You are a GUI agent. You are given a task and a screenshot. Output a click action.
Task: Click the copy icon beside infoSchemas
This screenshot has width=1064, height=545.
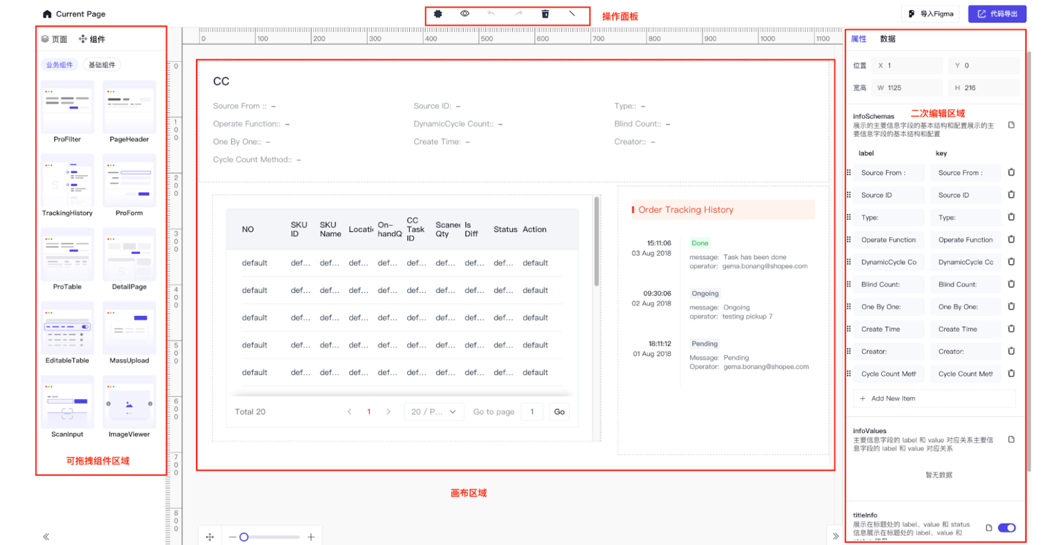click(x=1011, y=125)
